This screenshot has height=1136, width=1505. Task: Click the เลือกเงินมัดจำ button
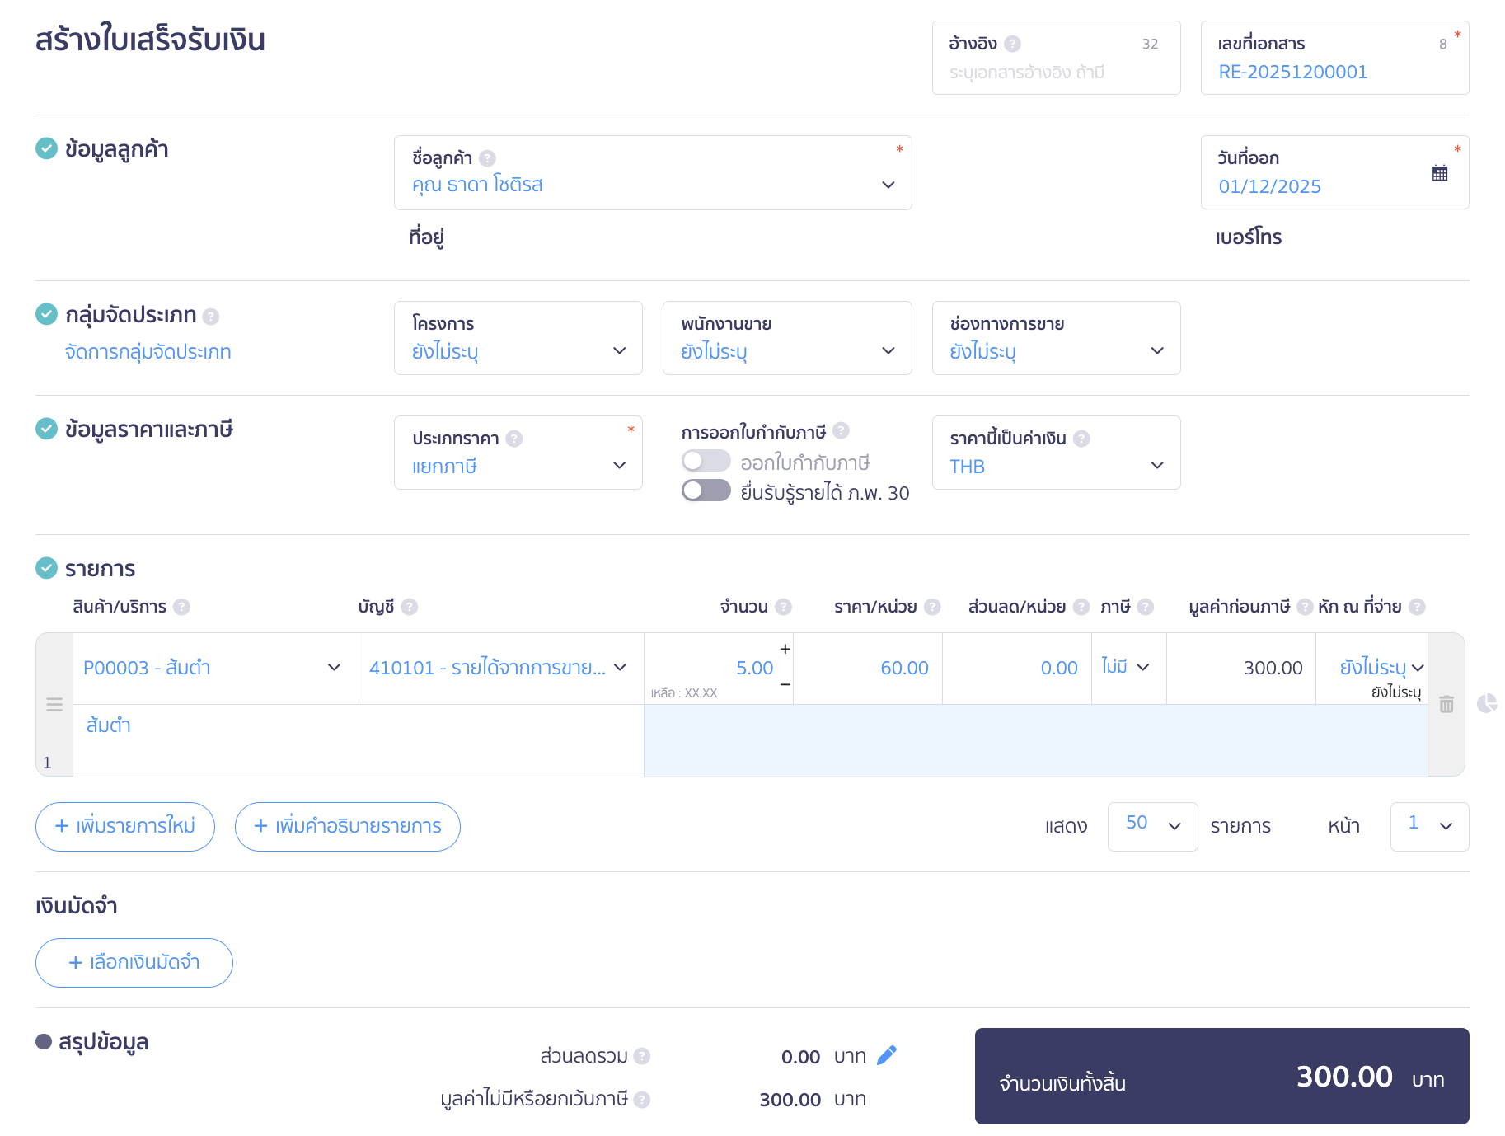coord(134,962)
